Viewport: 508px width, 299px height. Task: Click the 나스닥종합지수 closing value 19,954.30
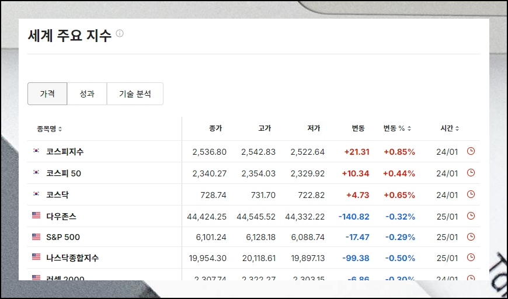(208, 258)
